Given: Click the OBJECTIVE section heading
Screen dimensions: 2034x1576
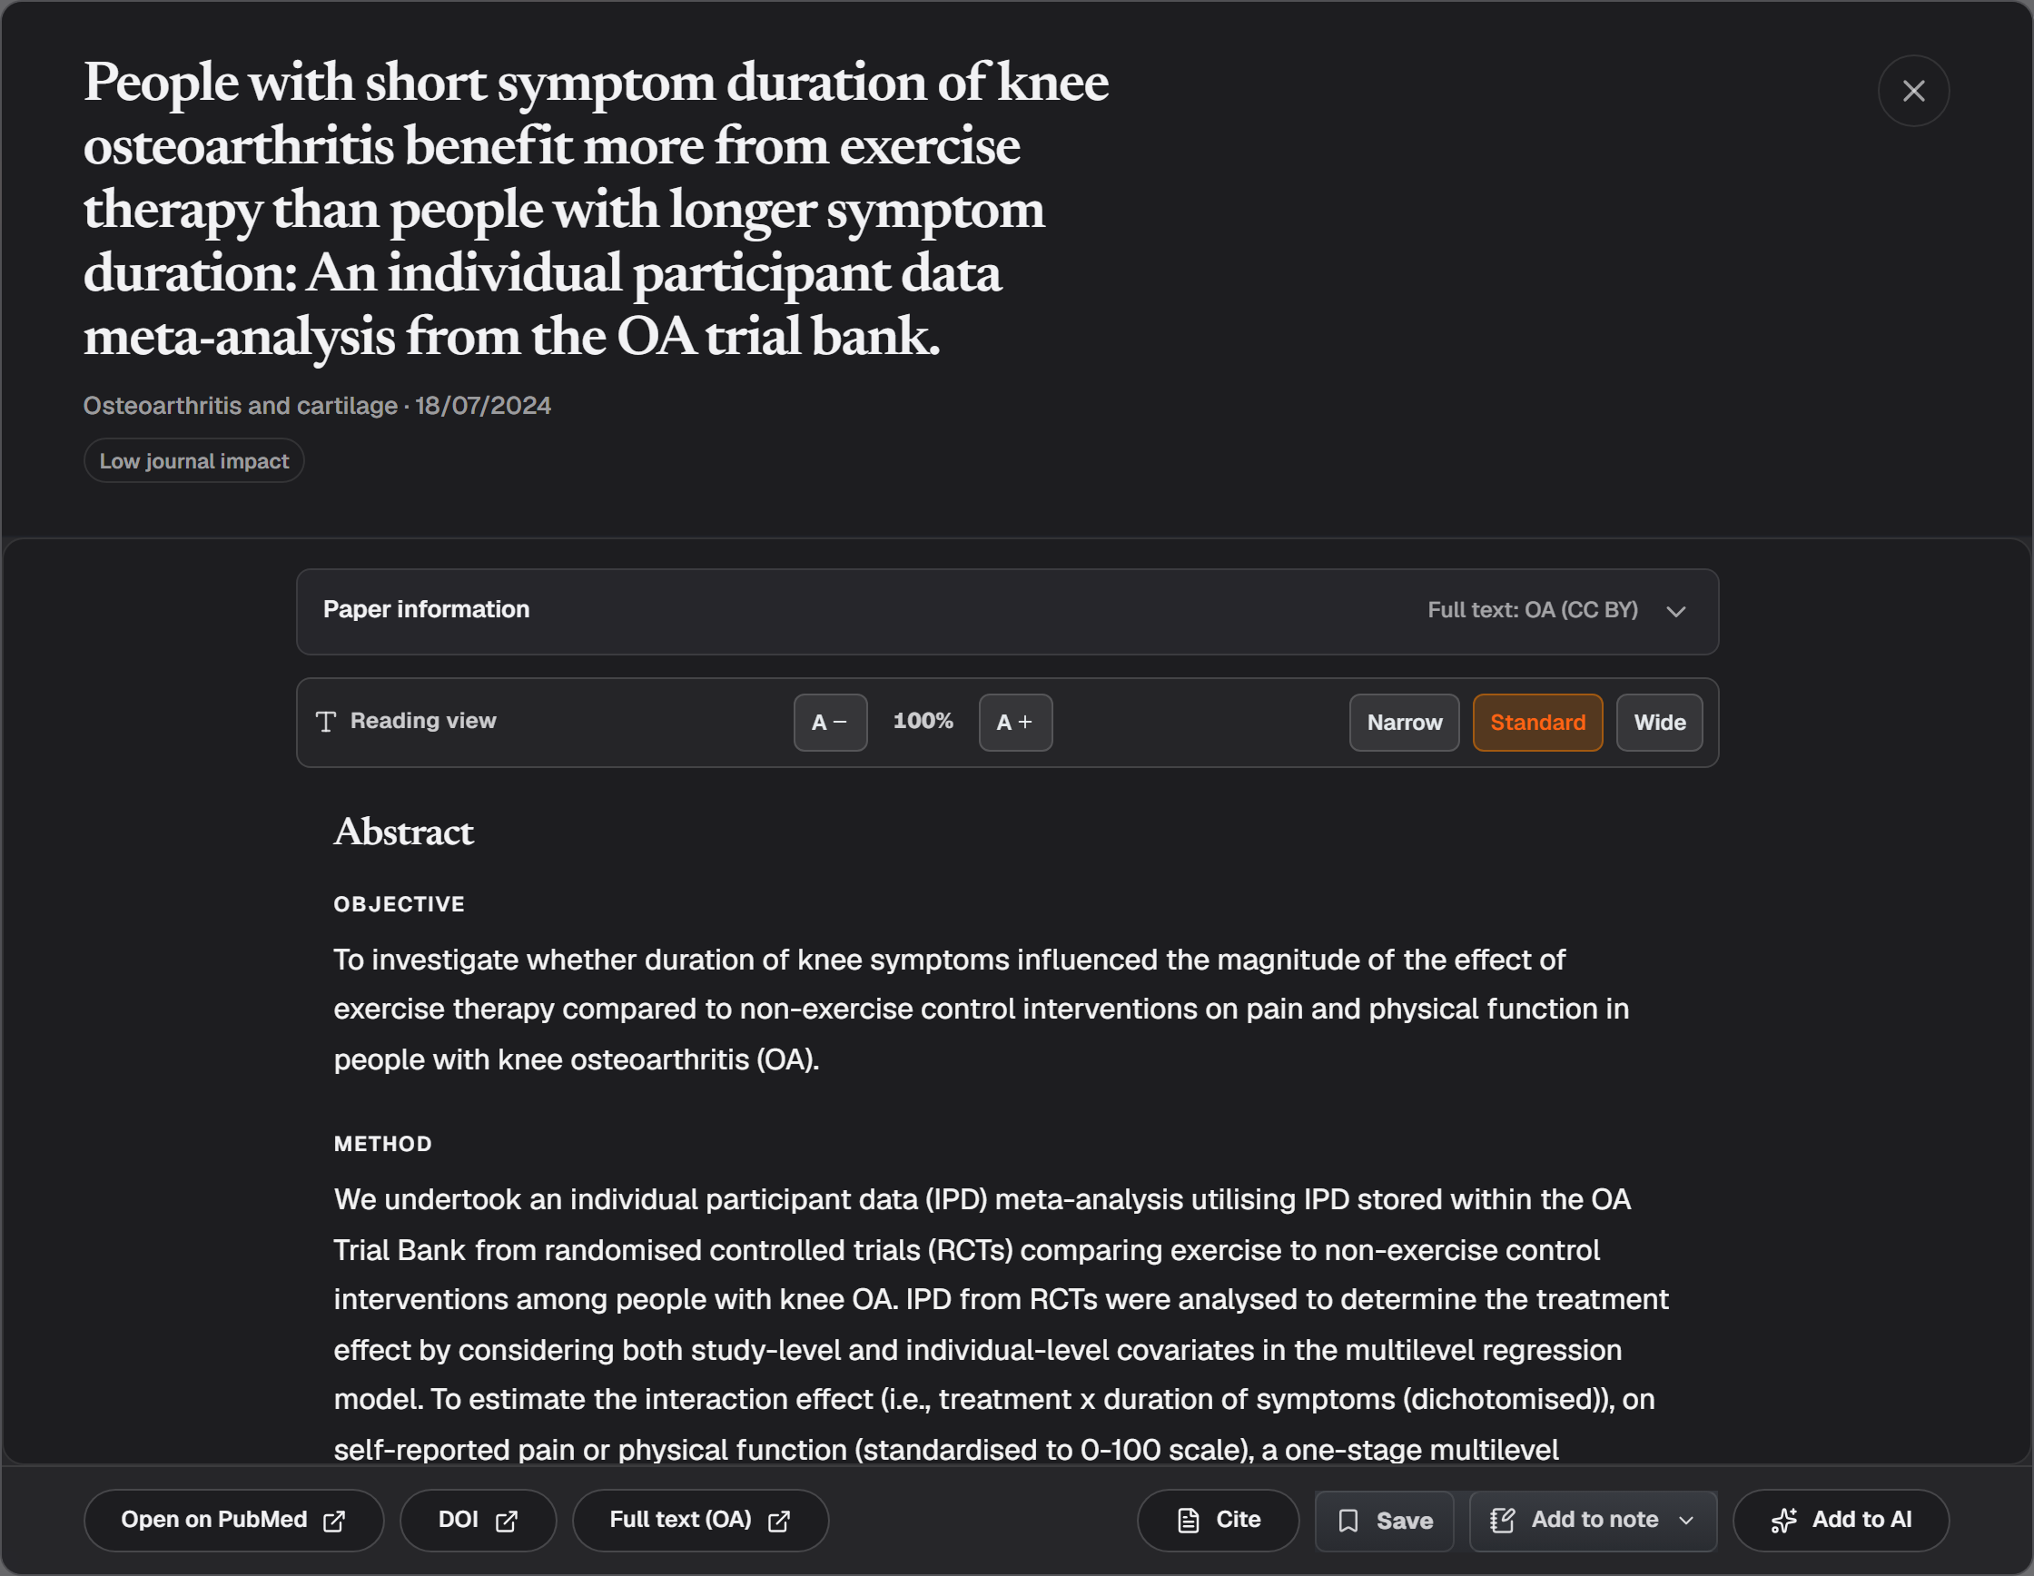Looking at the screenshot, I should coord(399,904).
